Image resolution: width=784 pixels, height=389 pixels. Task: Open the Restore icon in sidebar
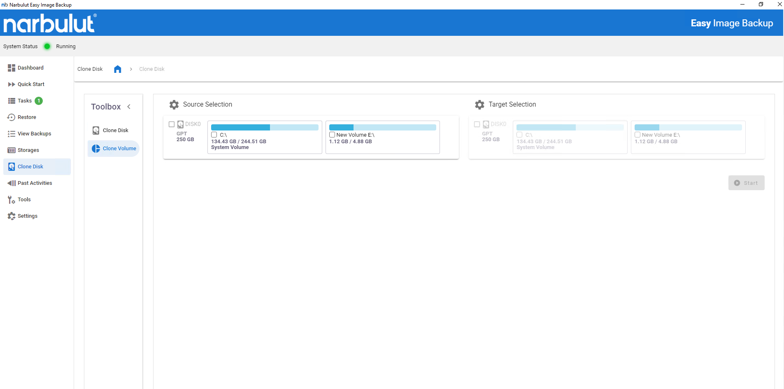point(12,117)
